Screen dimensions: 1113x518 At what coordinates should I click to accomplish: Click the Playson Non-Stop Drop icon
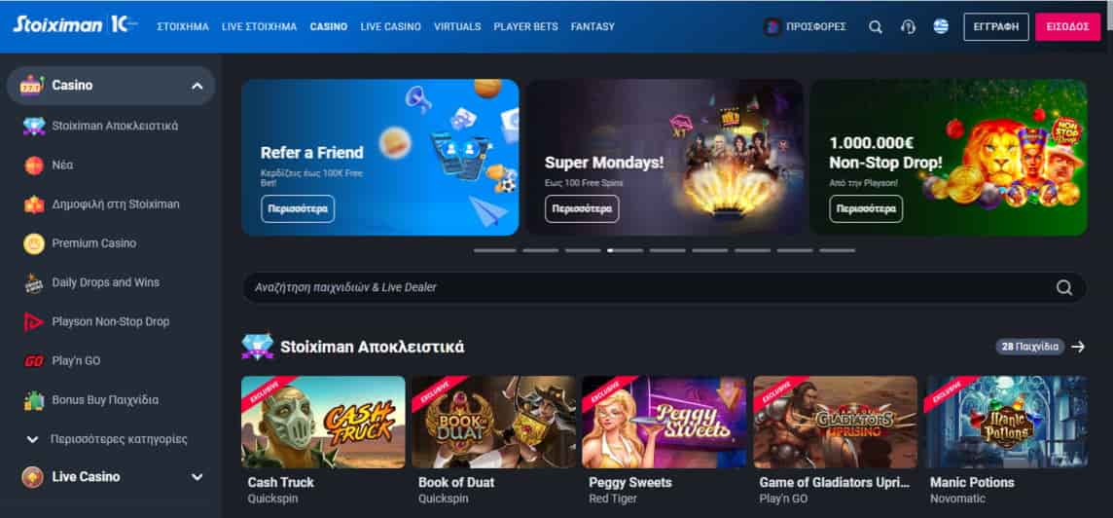pos(34,322)
